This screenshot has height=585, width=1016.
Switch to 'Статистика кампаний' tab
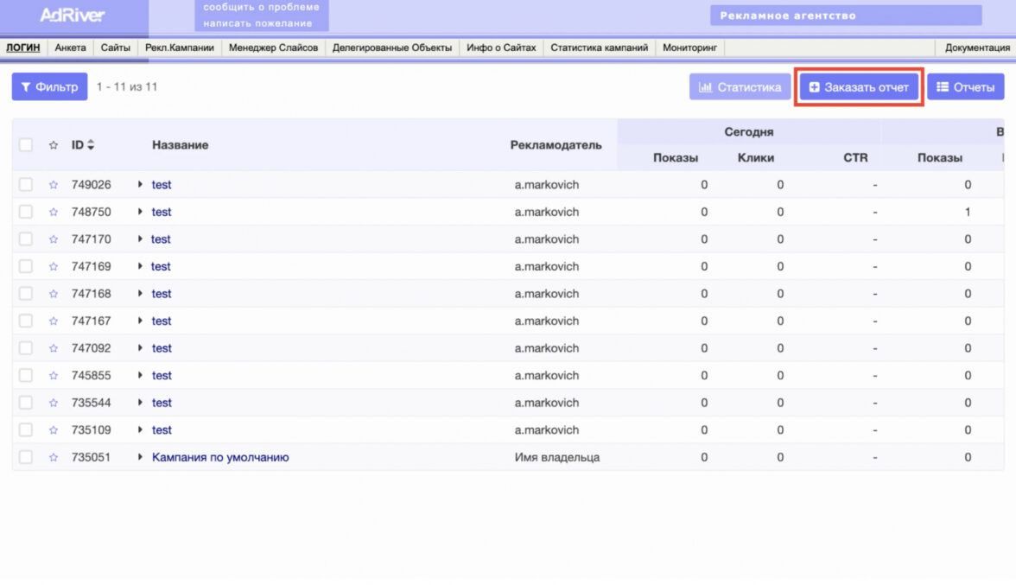[x=599, y=48]
